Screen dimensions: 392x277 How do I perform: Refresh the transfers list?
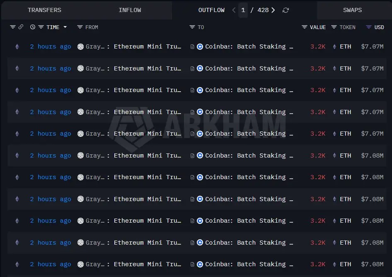286,10
